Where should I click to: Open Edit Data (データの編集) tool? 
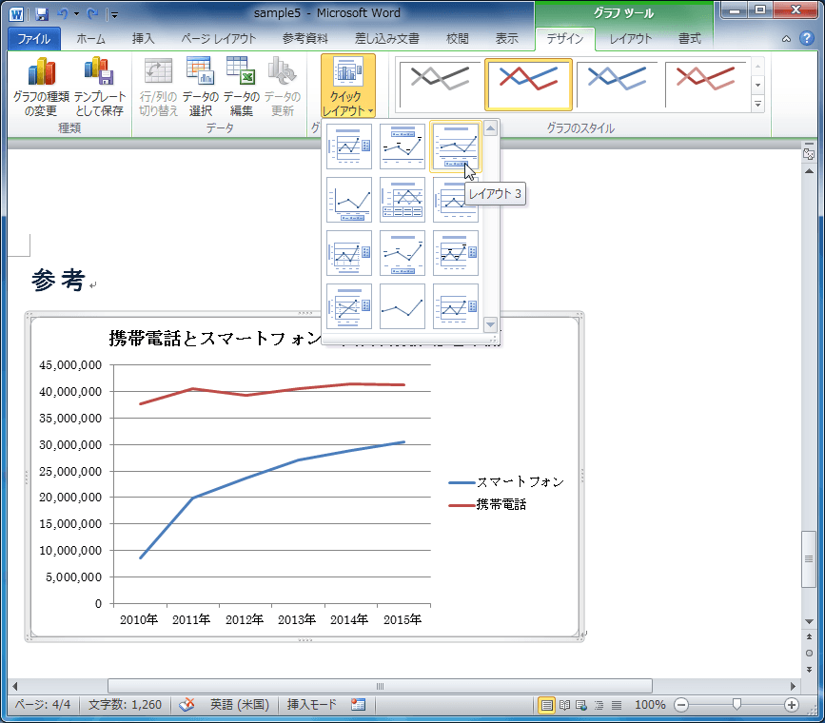click(x=242, y=87)
